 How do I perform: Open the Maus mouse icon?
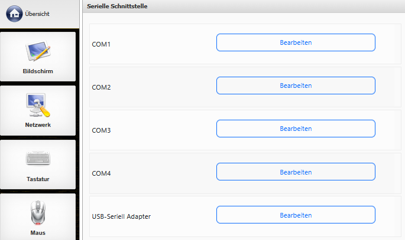click(x=38, y=213)
